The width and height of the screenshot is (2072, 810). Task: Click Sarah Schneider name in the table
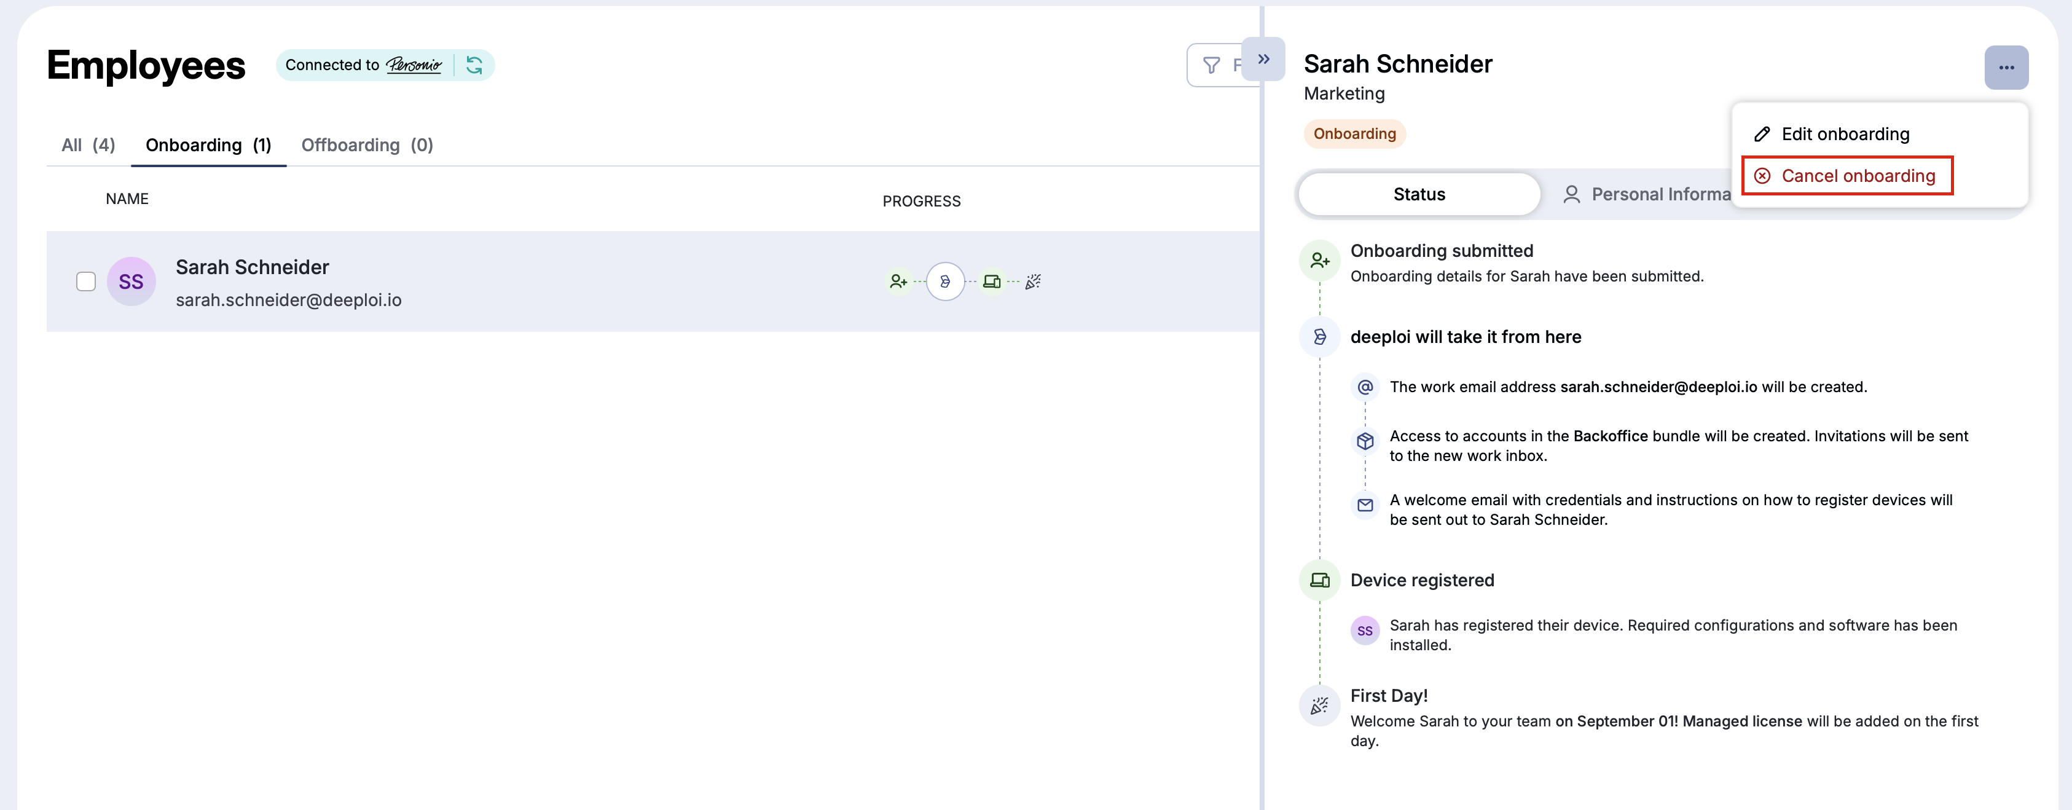pyautogui.click(x=253, y=267)
